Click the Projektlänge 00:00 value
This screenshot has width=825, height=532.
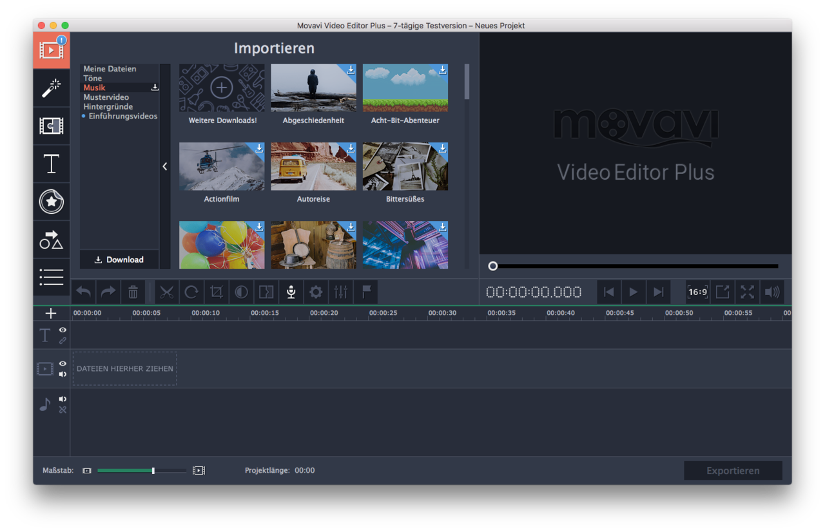tap(305, 471)
